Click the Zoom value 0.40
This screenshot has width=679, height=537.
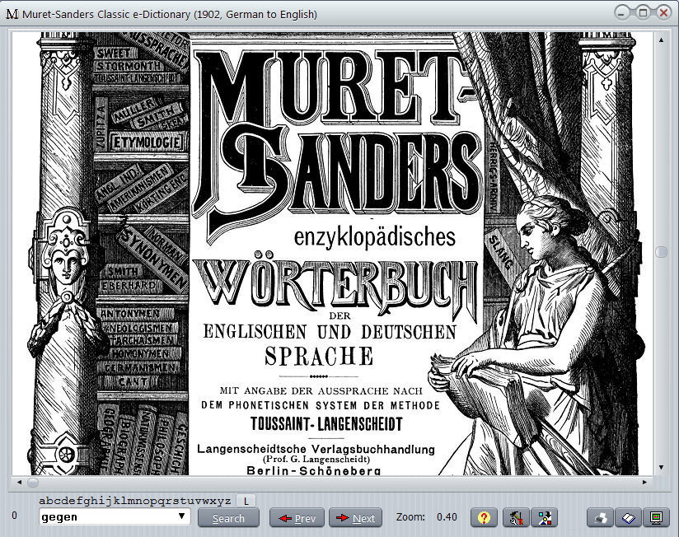click(x=447, y=517)
